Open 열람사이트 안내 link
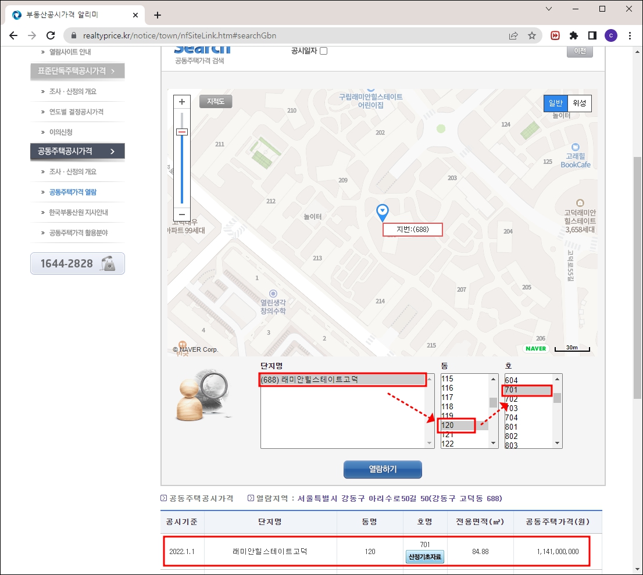Screen dimensions: 643x575 [70, 52]
